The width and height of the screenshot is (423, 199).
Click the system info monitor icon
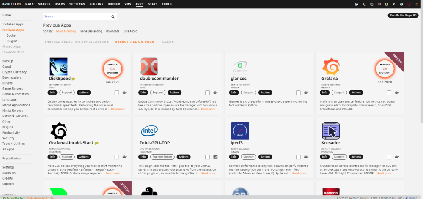pyautogui.click(x=387, y=4)
